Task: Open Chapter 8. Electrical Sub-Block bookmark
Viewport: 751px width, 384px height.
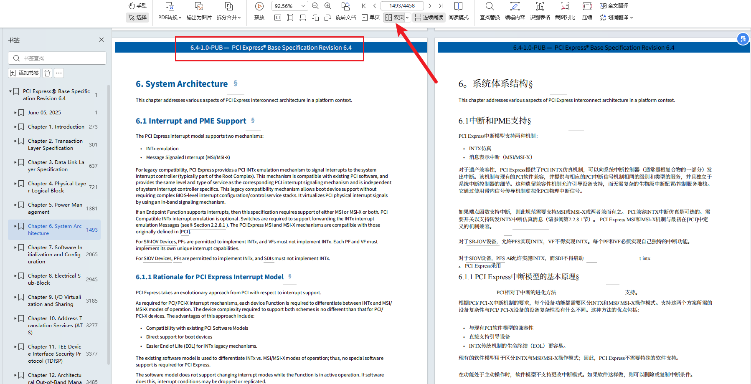Action: coord(54,279)
